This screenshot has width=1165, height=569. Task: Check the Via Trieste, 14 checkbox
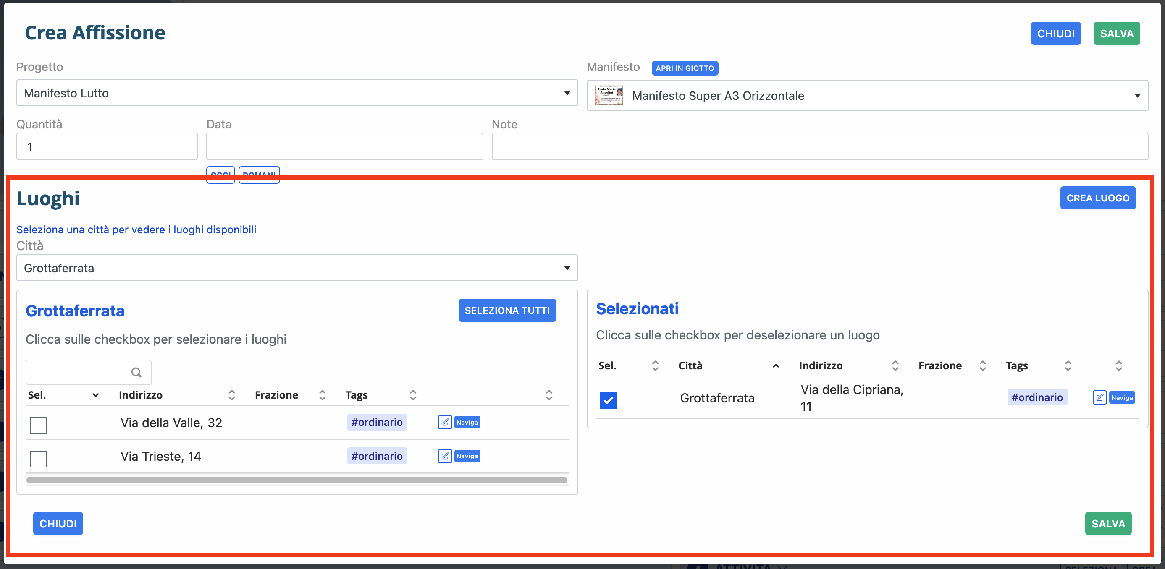point(38,459)
